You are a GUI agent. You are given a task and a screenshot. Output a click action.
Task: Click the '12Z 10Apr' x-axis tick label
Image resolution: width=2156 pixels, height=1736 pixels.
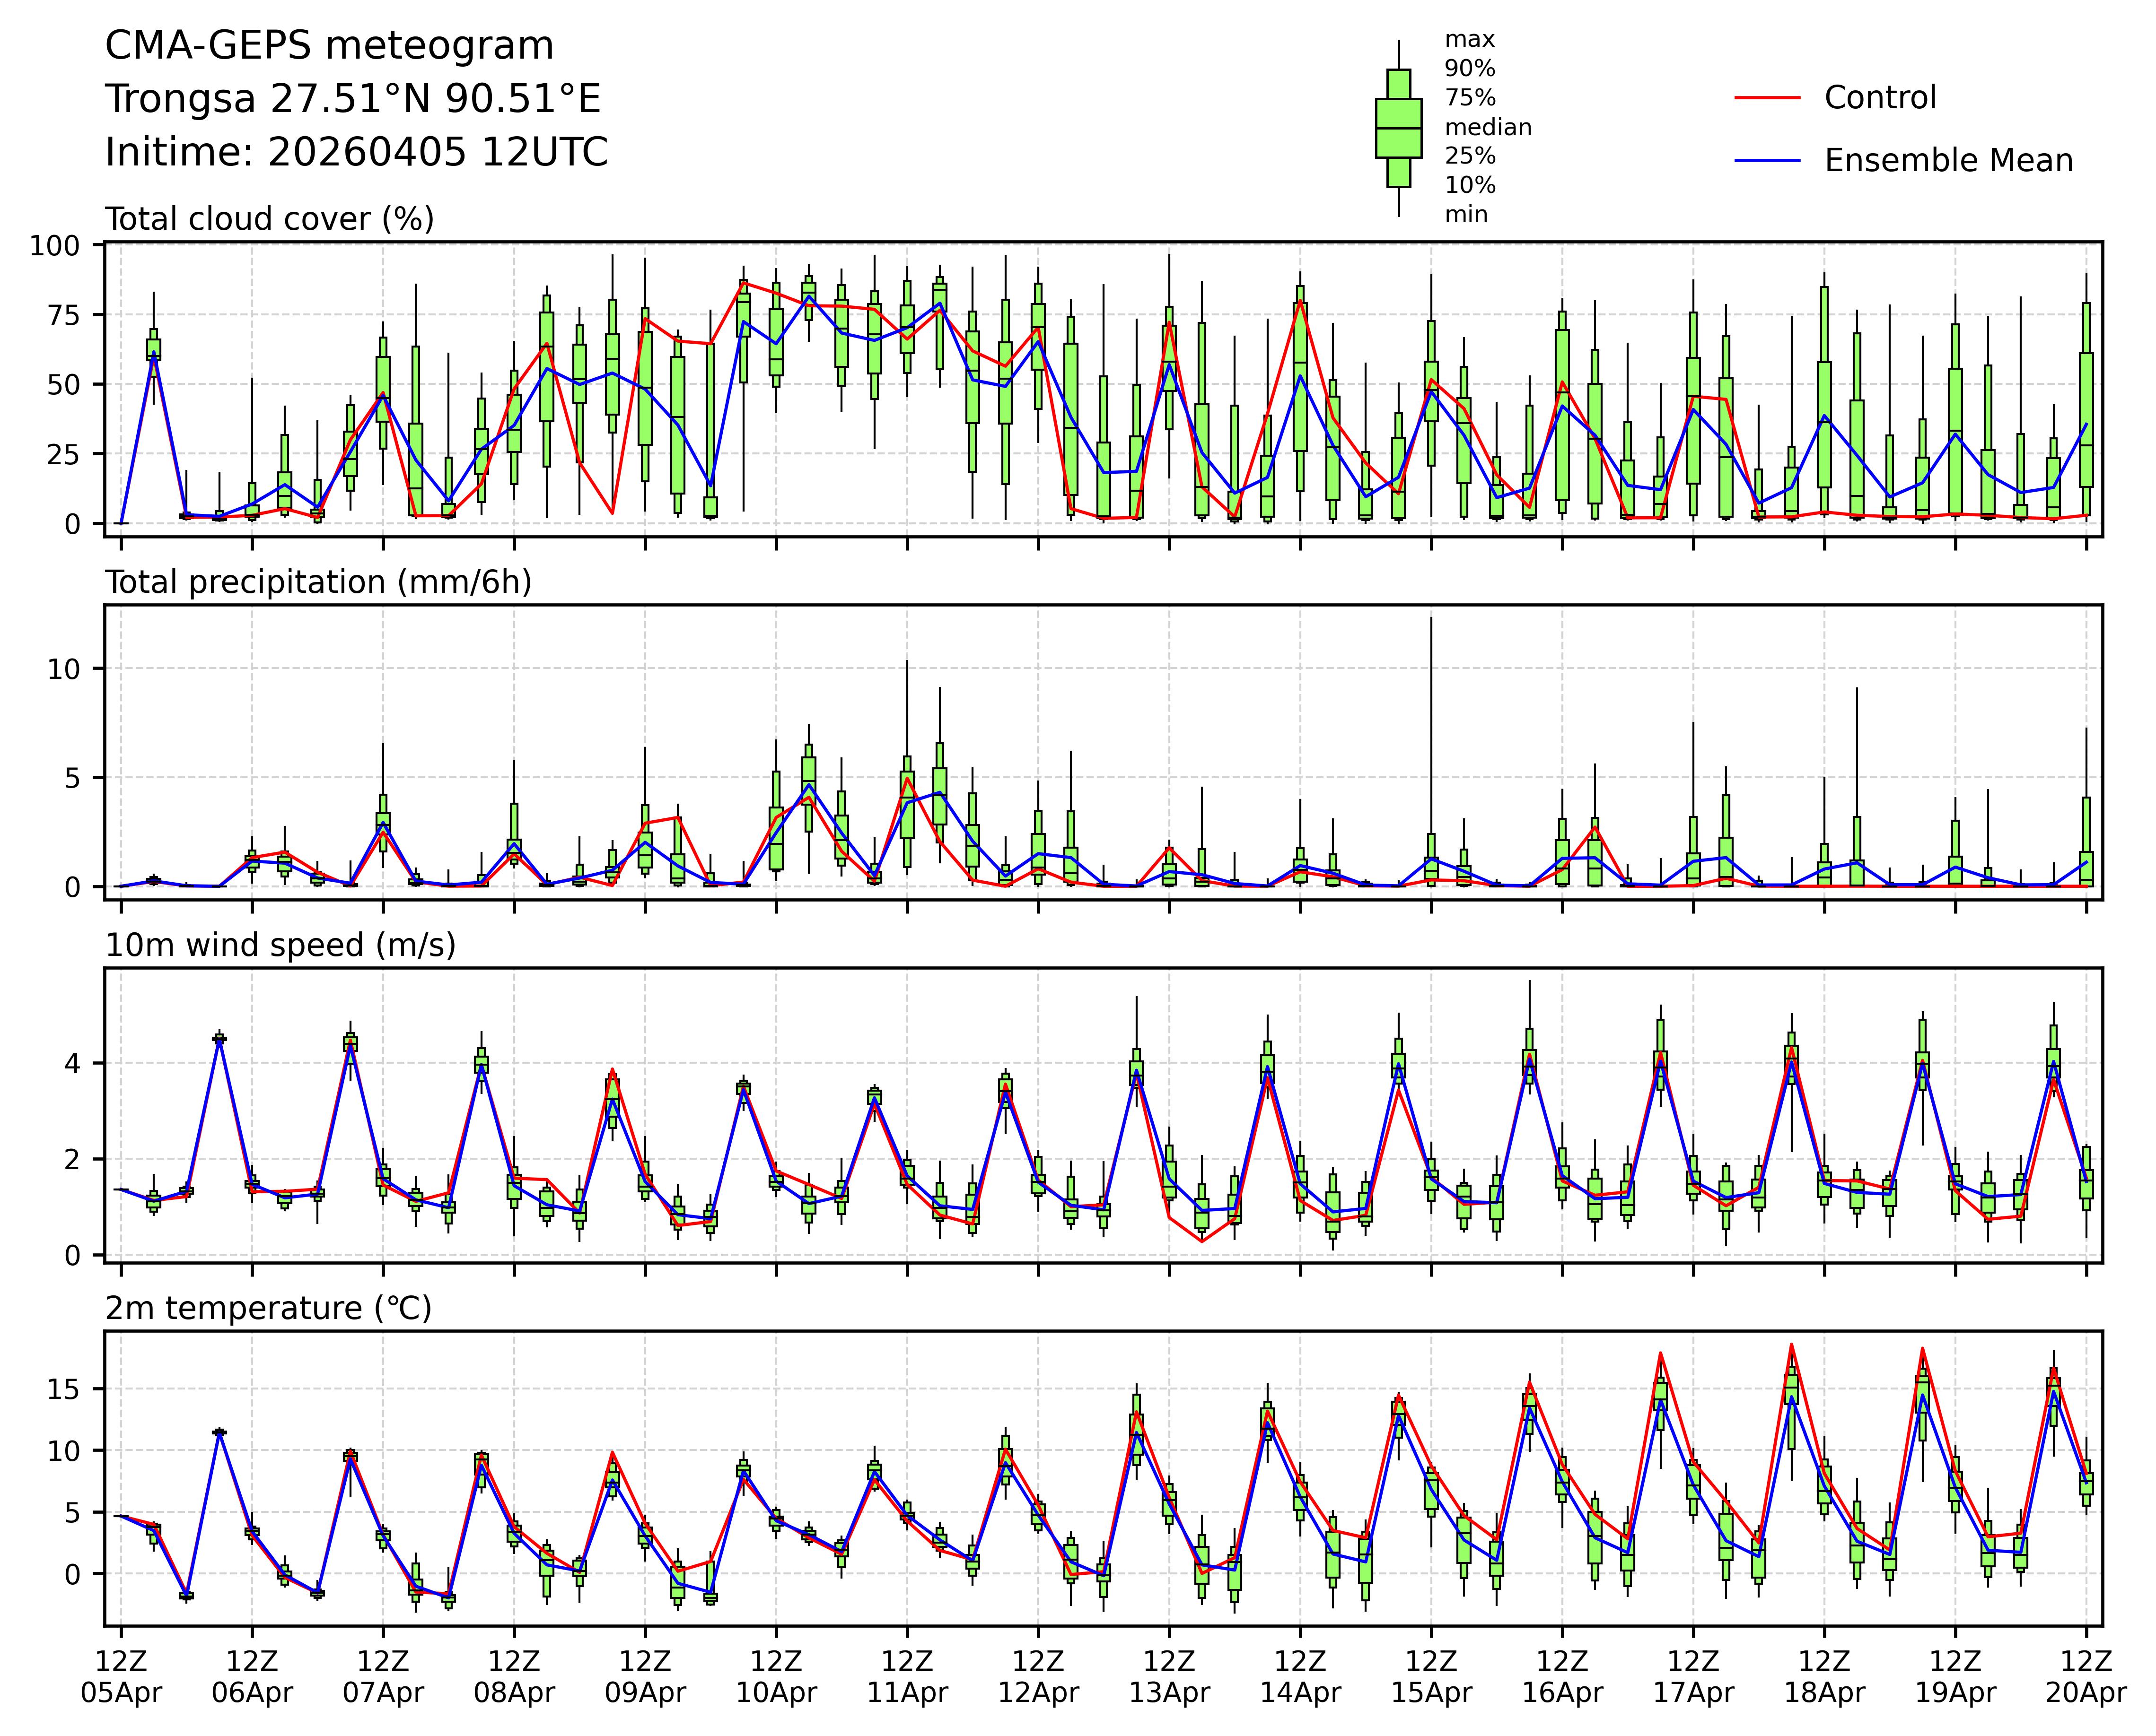click(x=776, y=1677)
